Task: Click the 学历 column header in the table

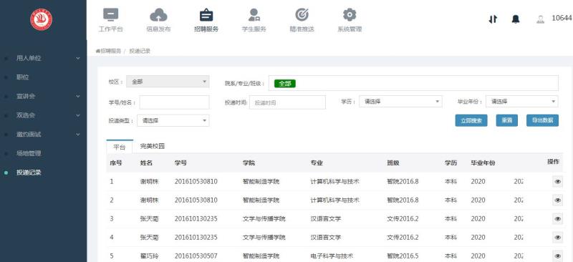Action: pos(451,163)
